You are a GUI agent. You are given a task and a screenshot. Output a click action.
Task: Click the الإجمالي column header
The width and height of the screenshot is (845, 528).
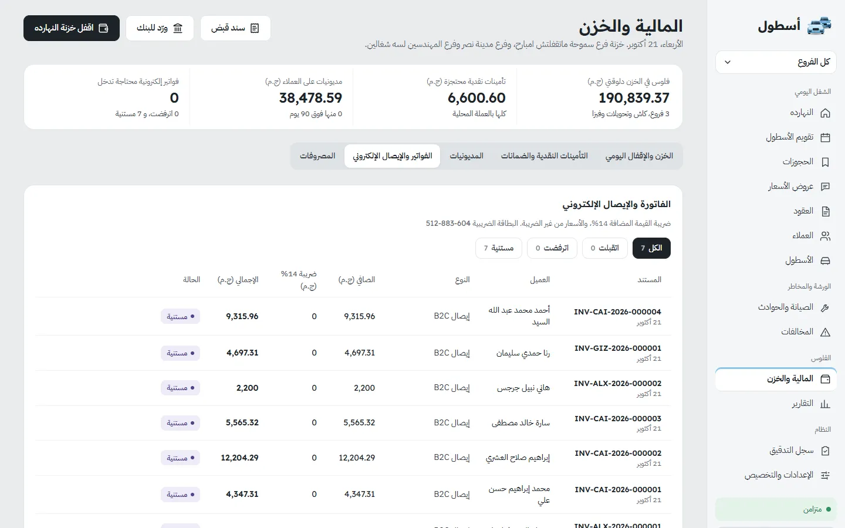pos(238,280)
